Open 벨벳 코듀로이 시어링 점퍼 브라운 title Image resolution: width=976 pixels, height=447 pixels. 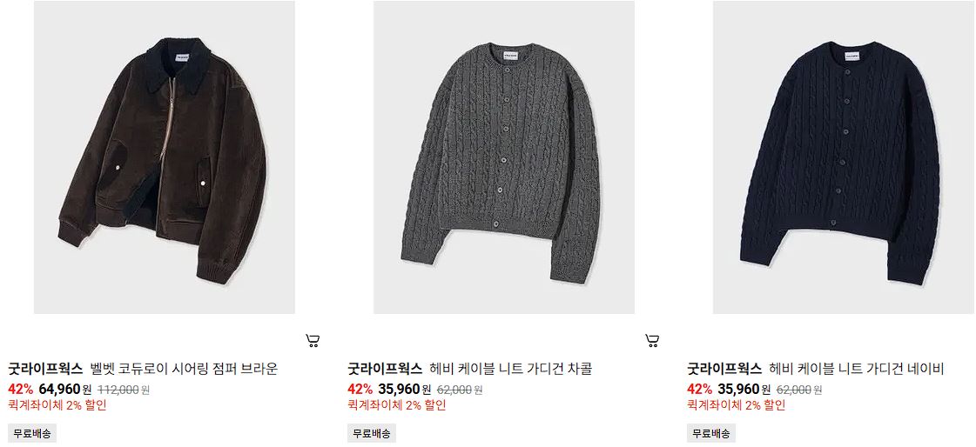[184, 369]
